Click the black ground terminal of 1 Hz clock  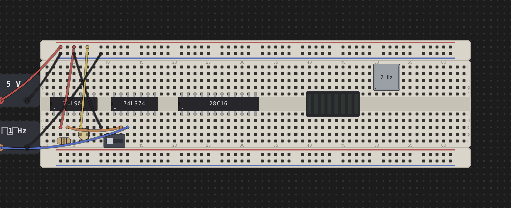coord(27,148)
